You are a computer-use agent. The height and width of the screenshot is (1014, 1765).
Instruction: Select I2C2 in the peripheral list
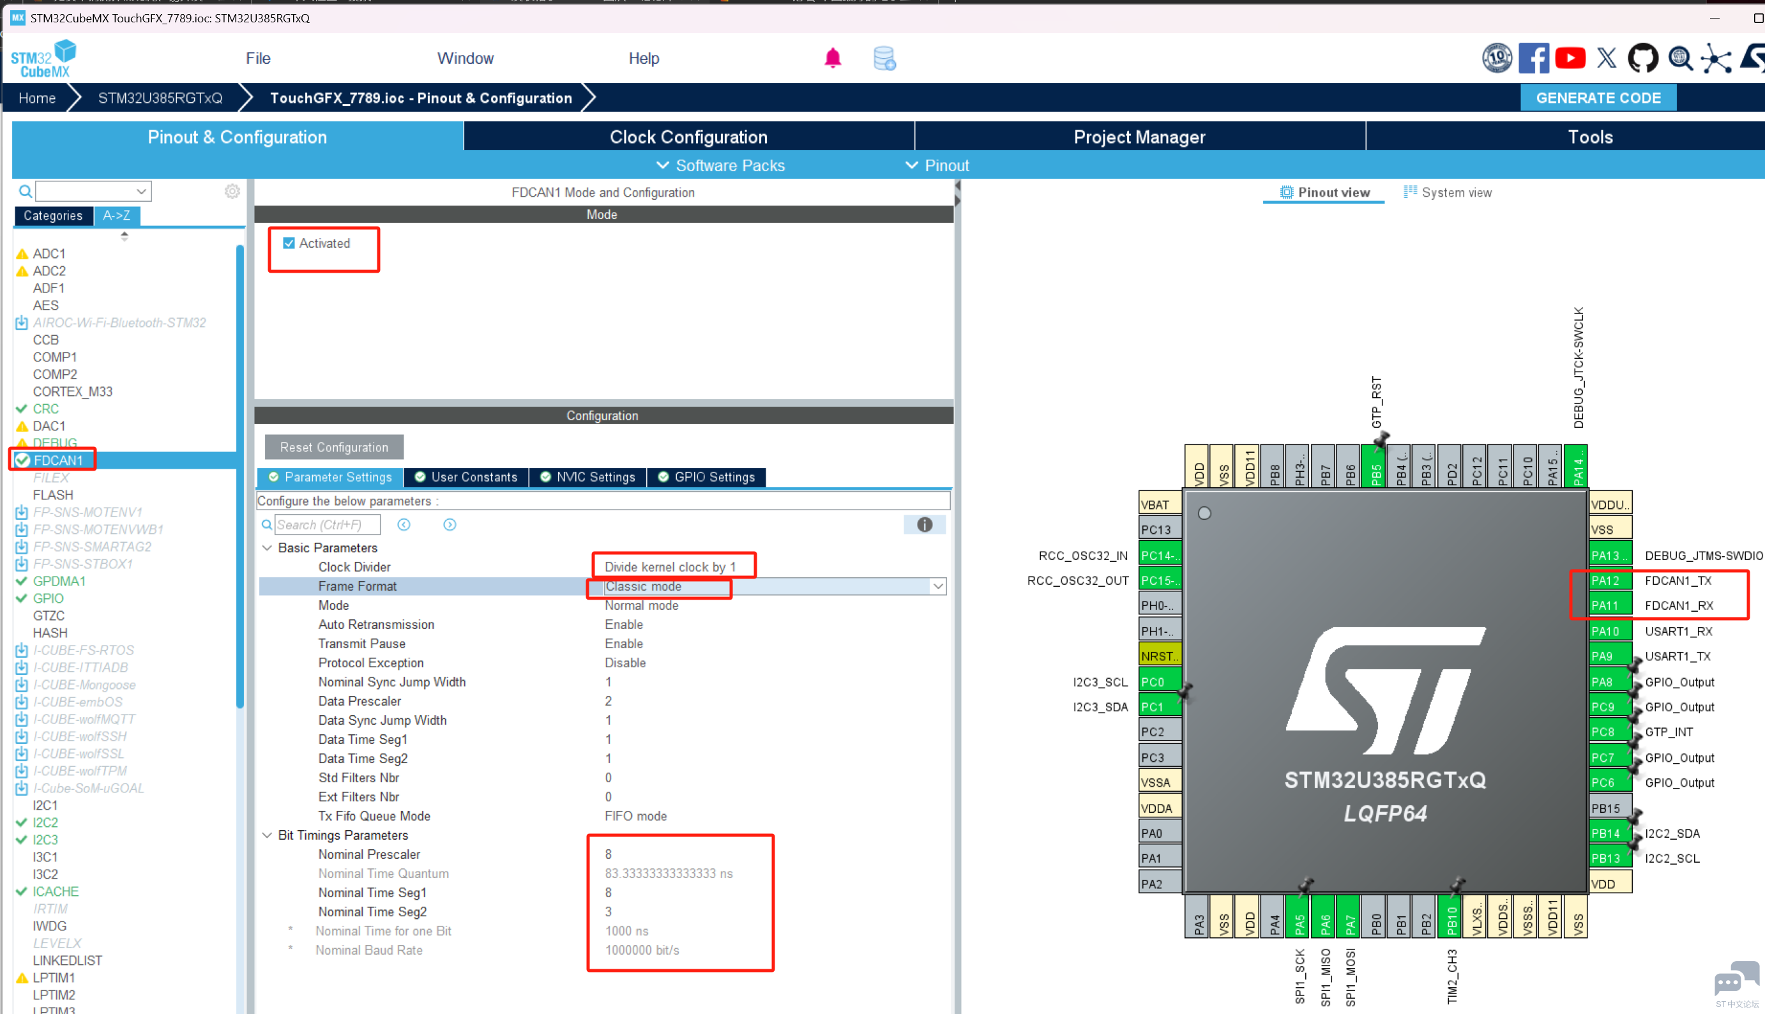[x=45, y=822]
